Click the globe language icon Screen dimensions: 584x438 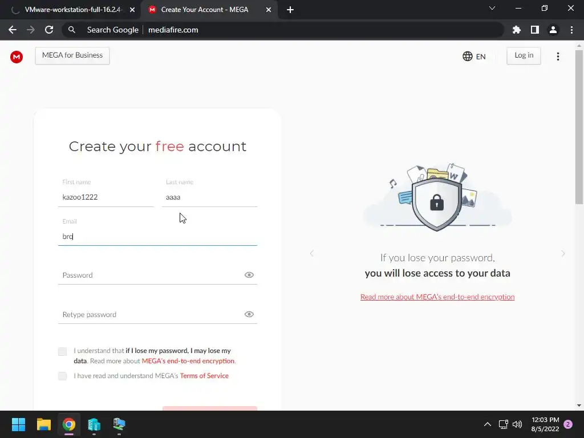[x=468, y=56]
